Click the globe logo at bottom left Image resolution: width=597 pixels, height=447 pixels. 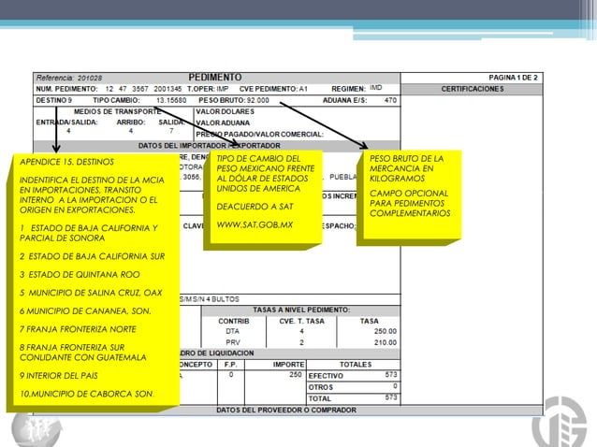[36, 431]
